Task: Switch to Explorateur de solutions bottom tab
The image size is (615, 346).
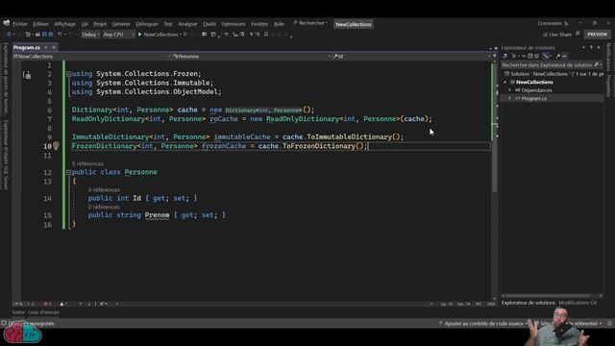Action: pyautogui.click(x=529, y=303)
